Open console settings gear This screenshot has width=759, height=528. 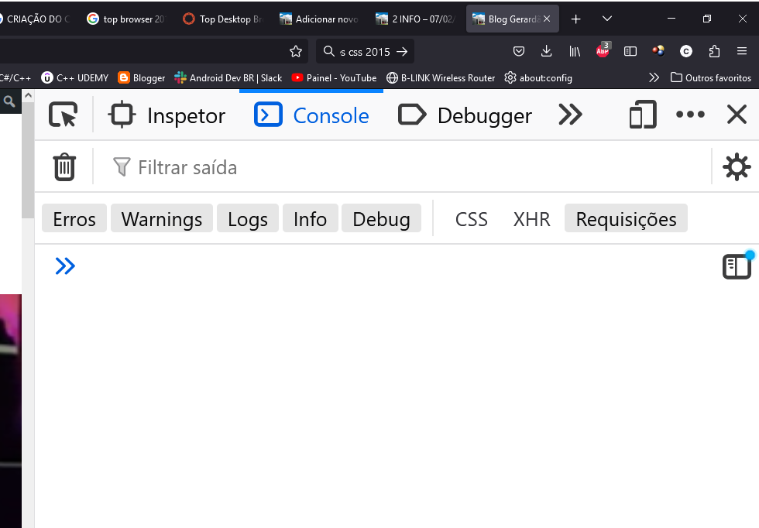(x=736, y=167)
